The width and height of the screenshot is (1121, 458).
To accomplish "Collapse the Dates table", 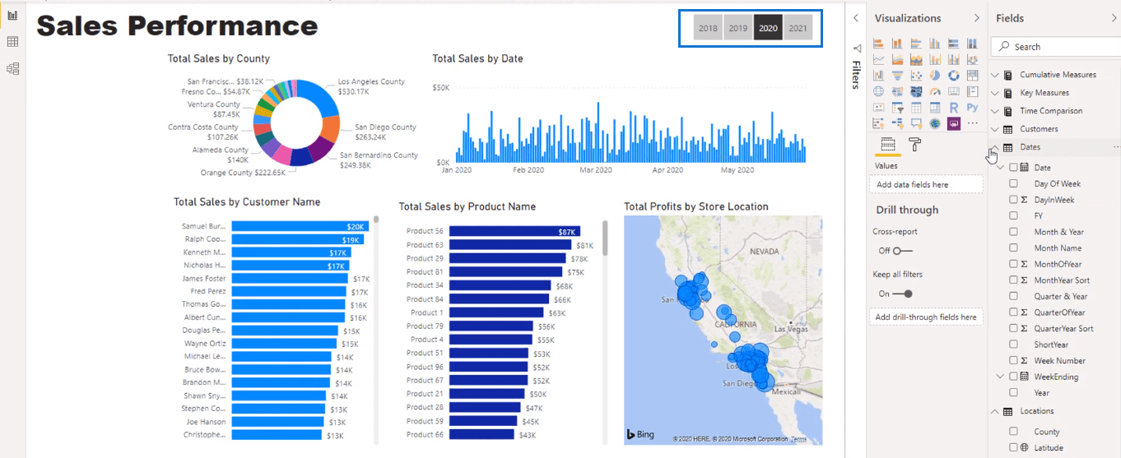I will point(994,147).
